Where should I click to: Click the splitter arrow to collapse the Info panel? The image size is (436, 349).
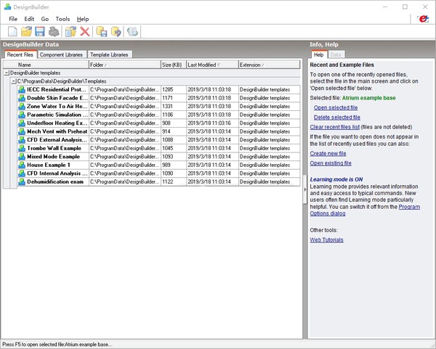[x=304, y=189]
